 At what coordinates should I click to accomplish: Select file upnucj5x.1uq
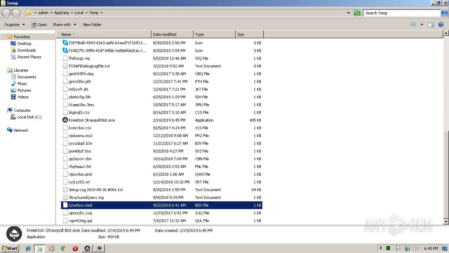point(162,213)
